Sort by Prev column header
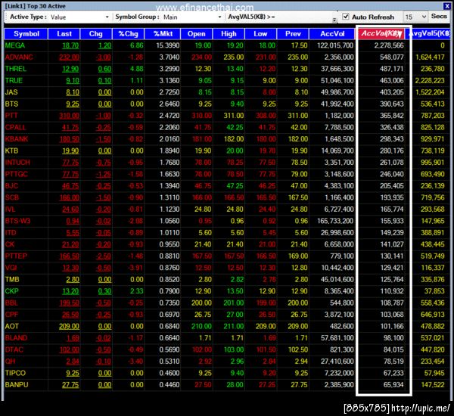This screenshot has width=454, height=416. (x=293, y=34)
